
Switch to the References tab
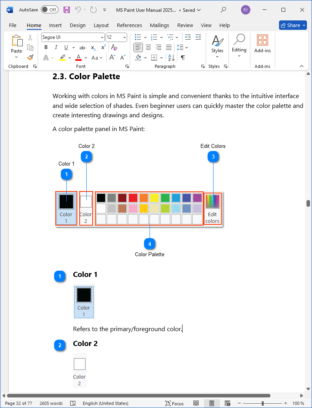click(130, 25)
